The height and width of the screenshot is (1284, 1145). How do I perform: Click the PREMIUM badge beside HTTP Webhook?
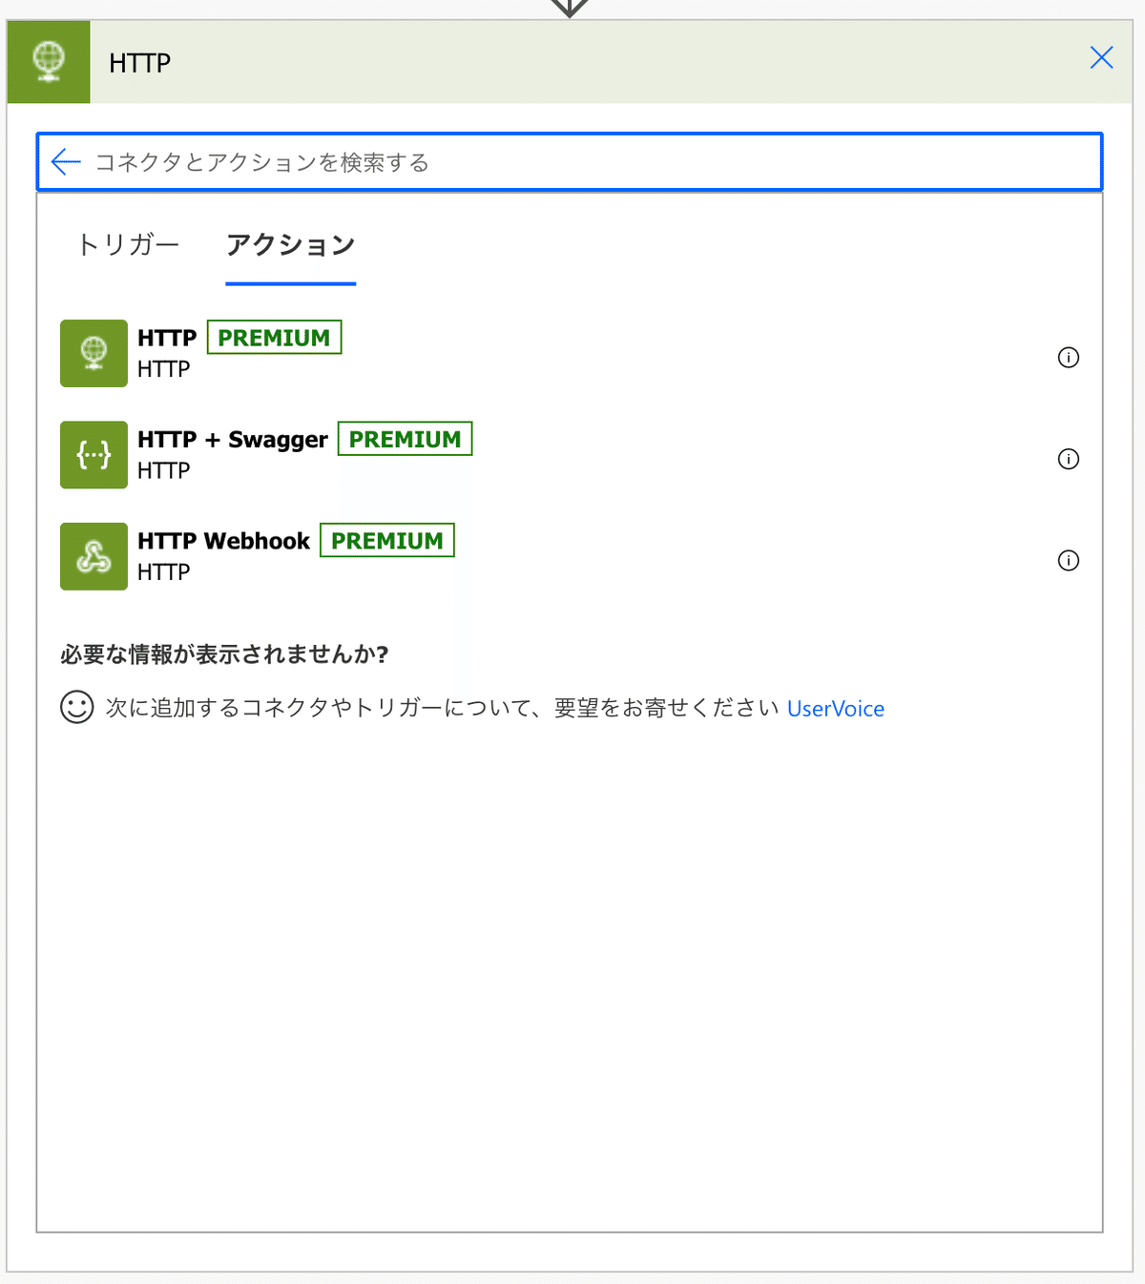click(x=387, y=541)
